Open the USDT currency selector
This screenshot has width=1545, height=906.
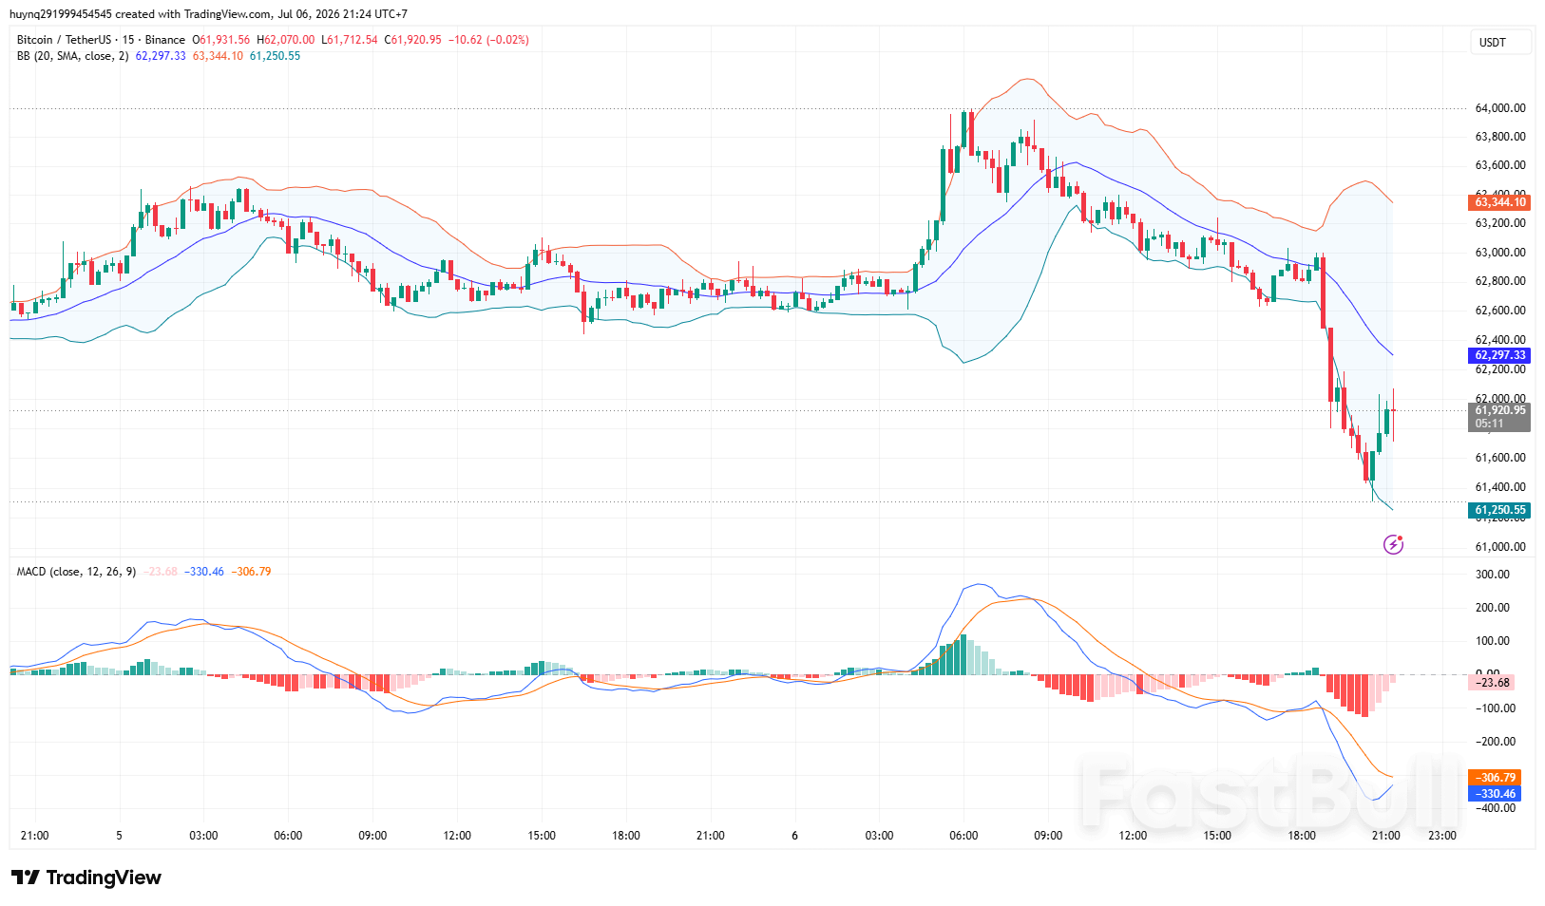(x=1499, y=42)
